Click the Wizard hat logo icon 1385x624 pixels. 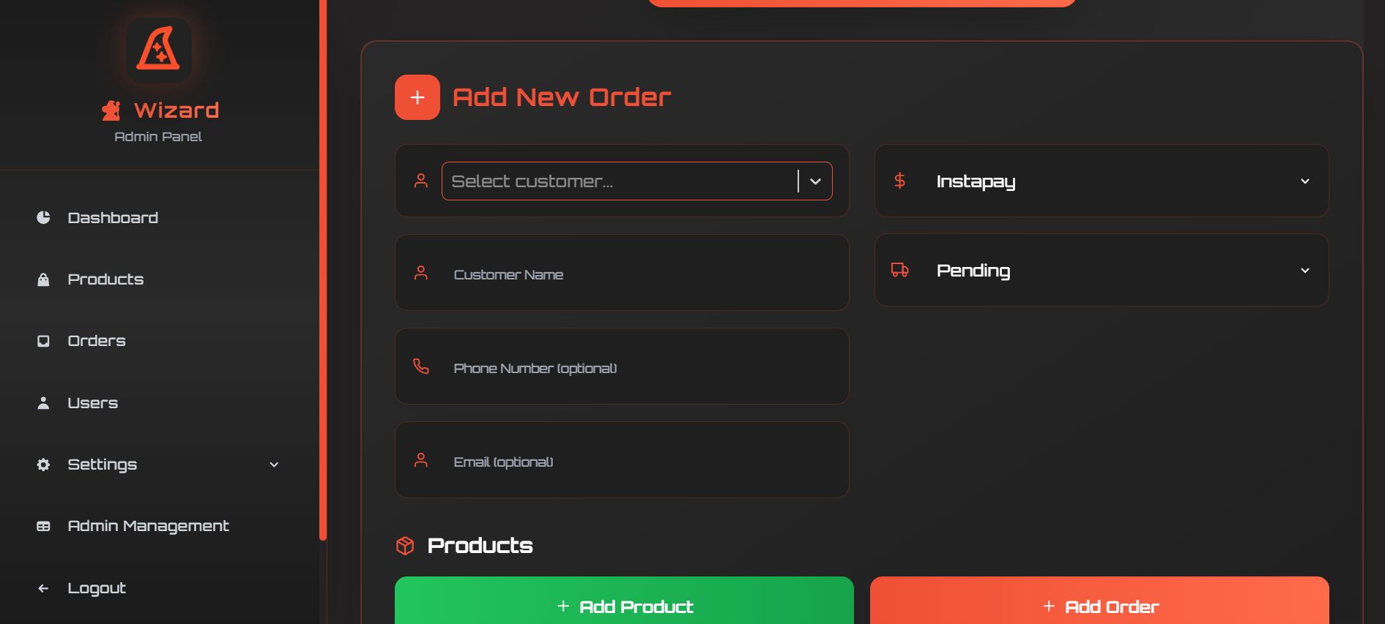click(158, 50)
